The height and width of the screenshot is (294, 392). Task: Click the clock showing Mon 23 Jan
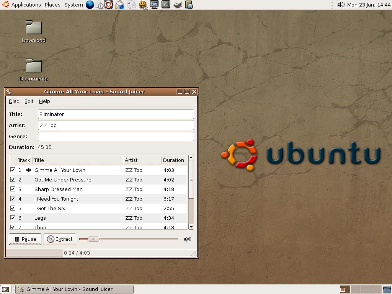pyautogui.click(x=369, y=5)
